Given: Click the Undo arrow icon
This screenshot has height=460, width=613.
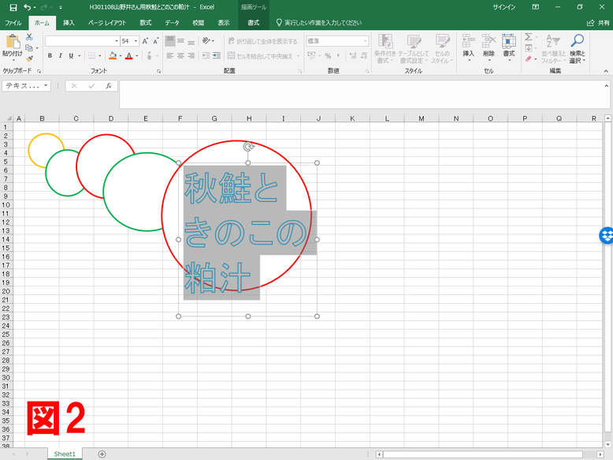Looking at the screenshot, I should pos(27,7).
